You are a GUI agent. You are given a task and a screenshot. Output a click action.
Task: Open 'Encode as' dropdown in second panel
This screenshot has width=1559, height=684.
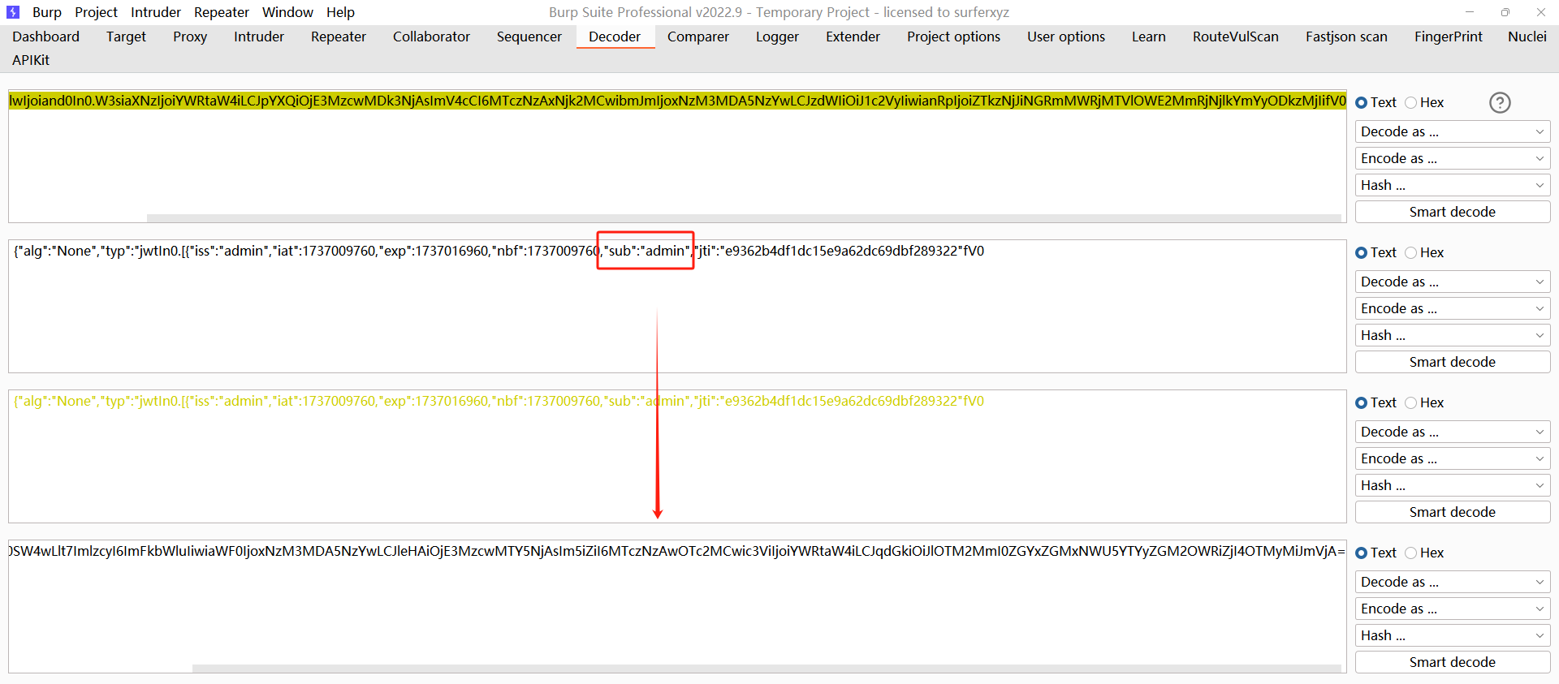(1453, 308)
